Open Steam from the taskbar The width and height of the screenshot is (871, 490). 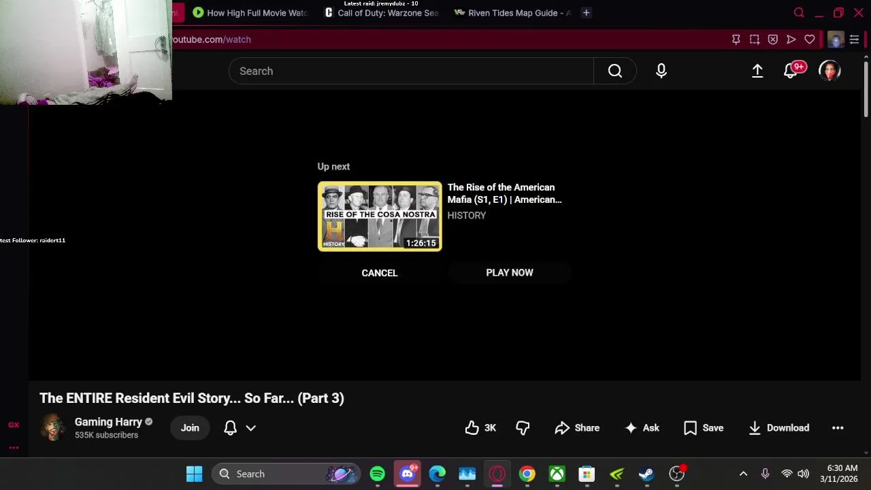click(646, 474)
